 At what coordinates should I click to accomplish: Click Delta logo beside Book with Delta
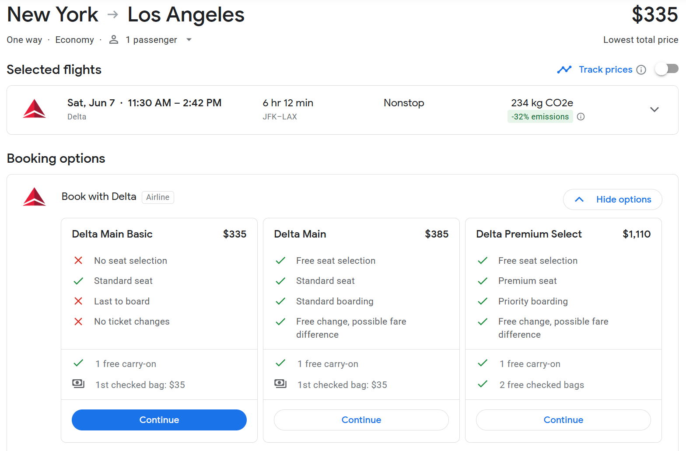(x=34, y=197)
